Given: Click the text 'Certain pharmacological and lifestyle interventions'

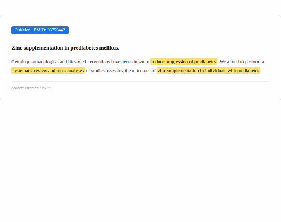Looking at the screenshot, I should 61,62.
